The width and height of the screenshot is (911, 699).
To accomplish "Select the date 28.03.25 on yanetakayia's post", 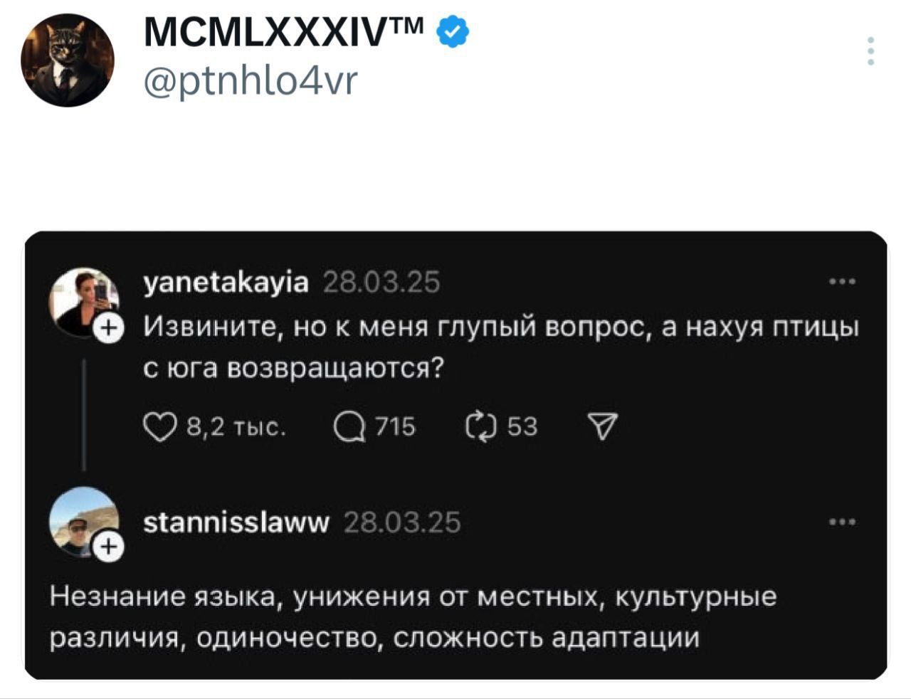I will pyautogui.click(x=382, y=282).
